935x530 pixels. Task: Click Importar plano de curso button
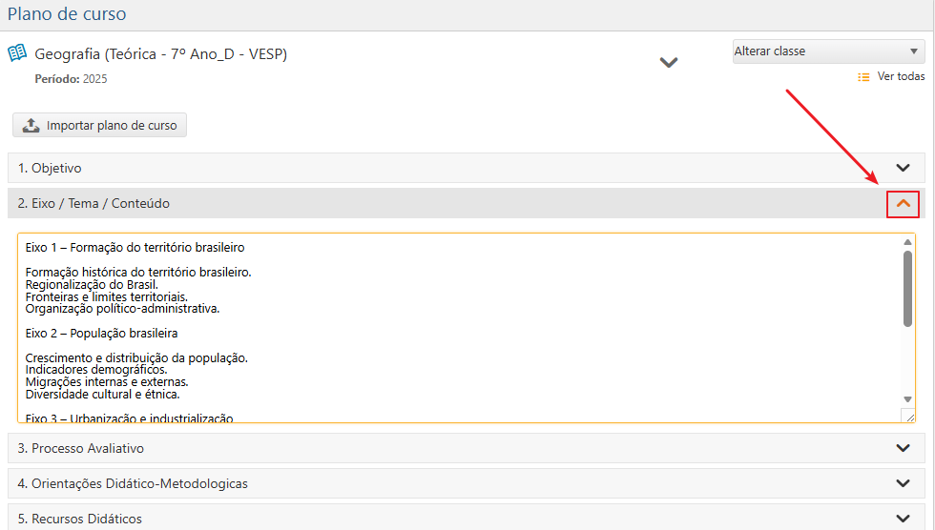99,125
